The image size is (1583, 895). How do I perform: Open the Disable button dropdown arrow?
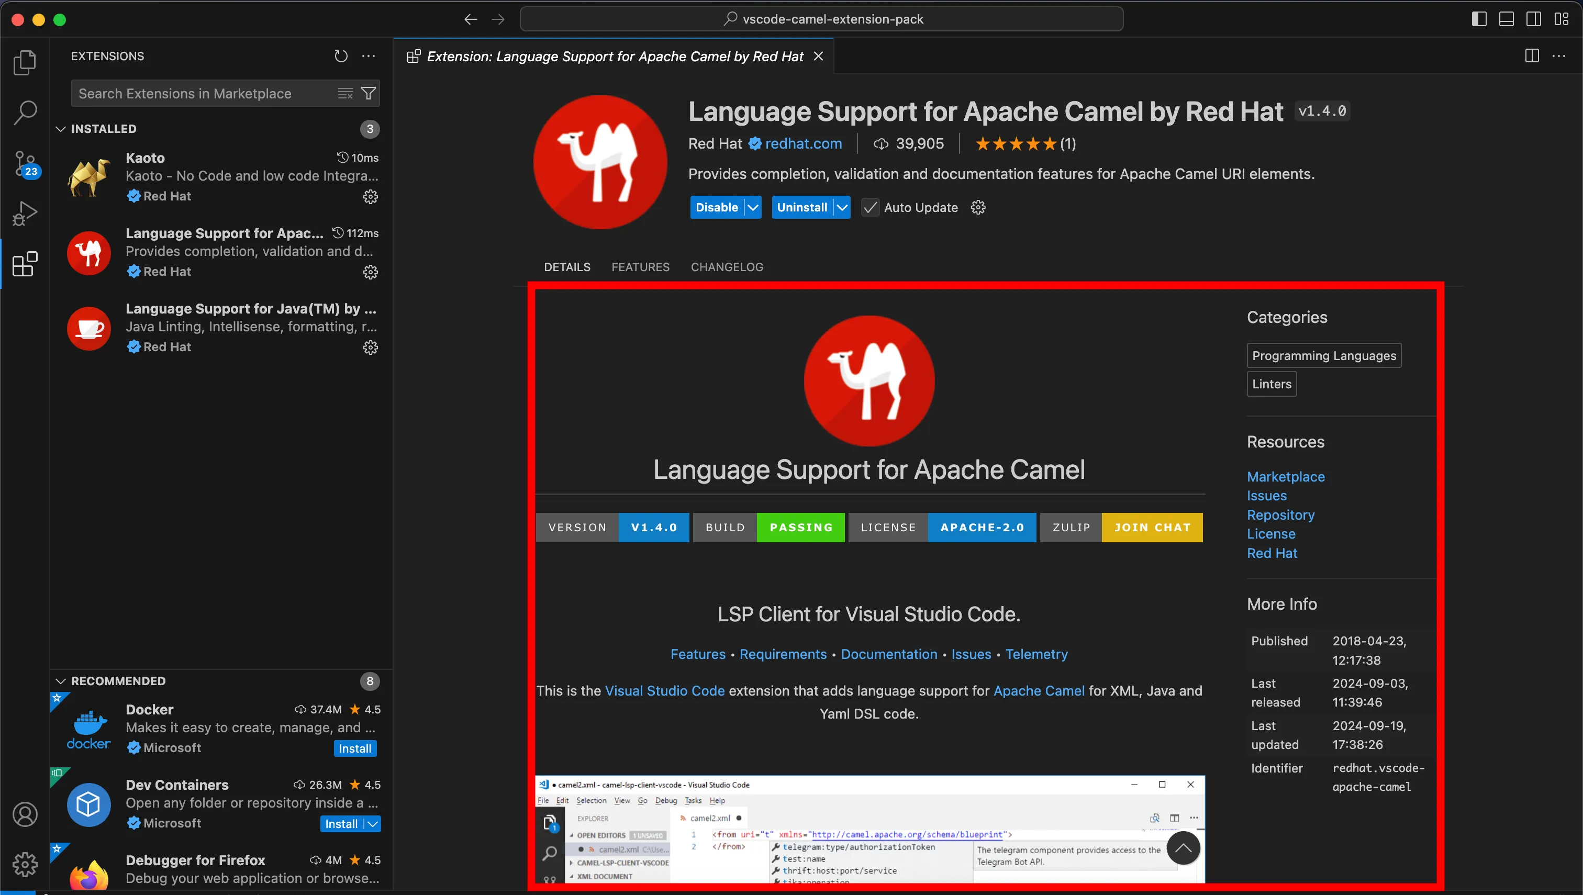(752, 207)
